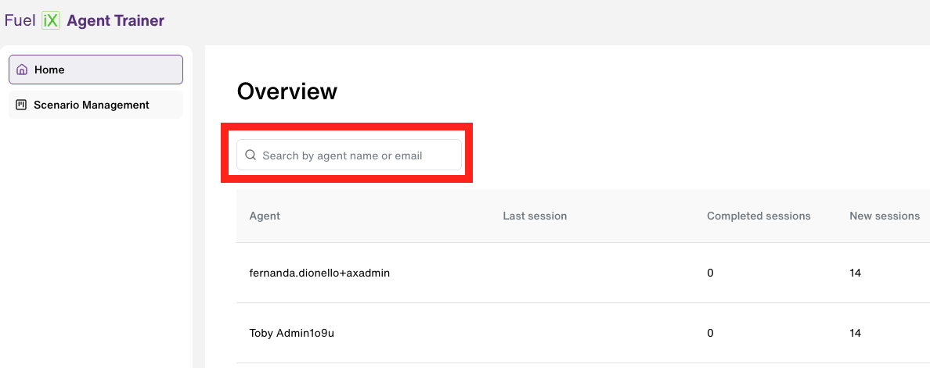
Task: Click Toby Admin1o9u's completed sessions value 0
Action: (x=710, y=333)
